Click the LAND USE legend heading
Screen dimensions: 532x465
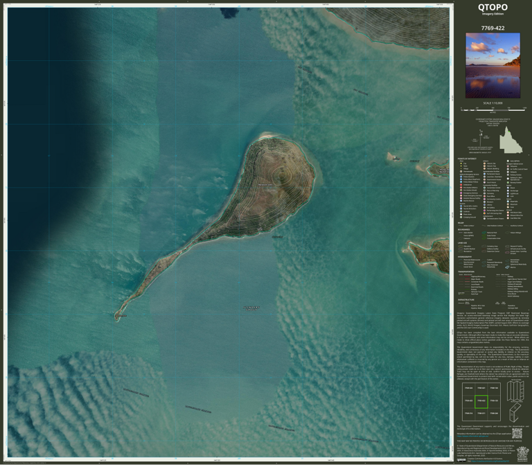coord(463,243)
